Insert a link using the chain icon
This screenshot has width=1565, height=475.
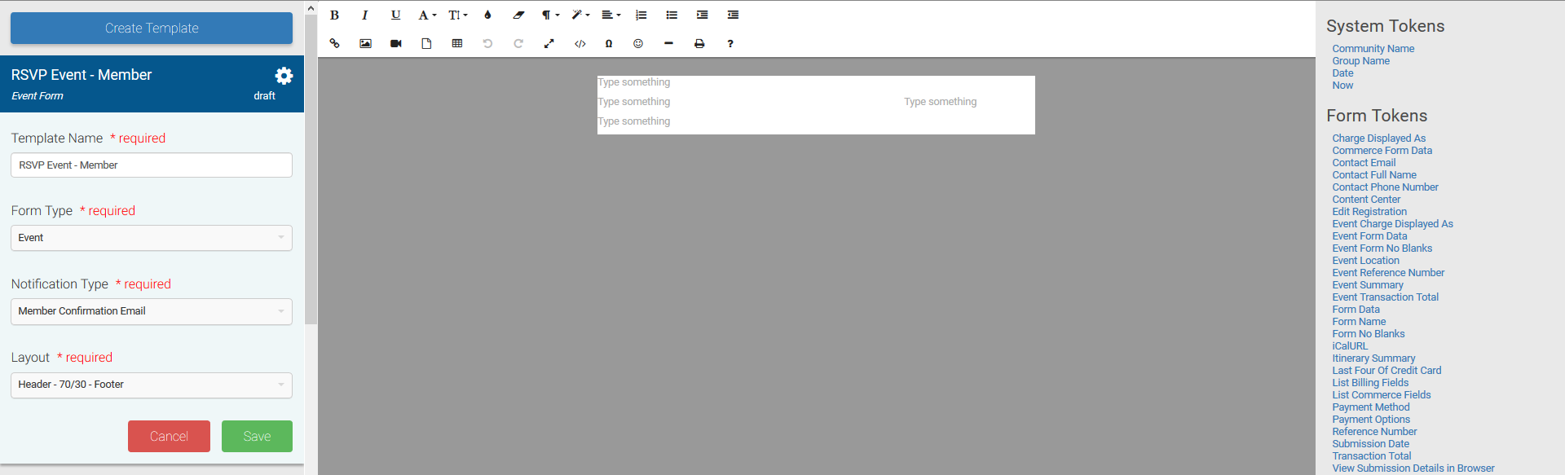[334, 44]
